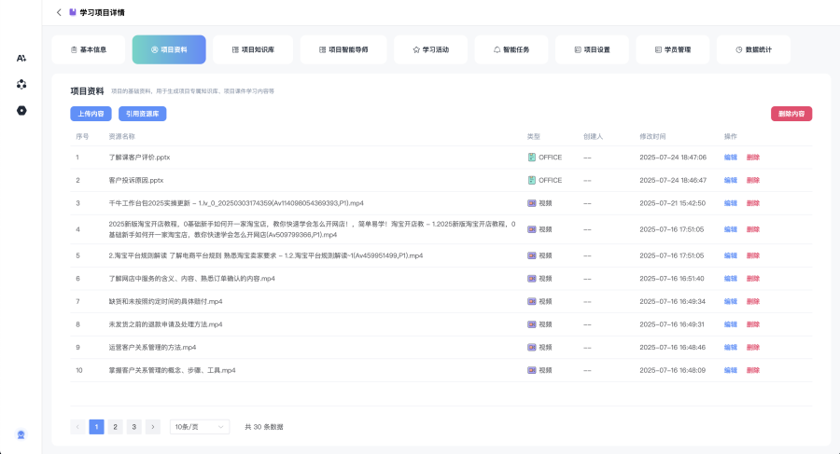The height and width of the screenshot is (454, 840).
Task: Open the user avatar icon at sidebar bottom
Action: pos(21,434)
